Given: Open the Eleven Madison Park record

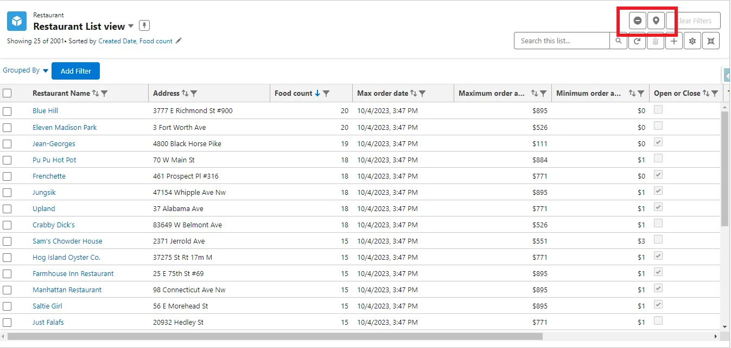Looking at the screenshot, I should [65, 128].
